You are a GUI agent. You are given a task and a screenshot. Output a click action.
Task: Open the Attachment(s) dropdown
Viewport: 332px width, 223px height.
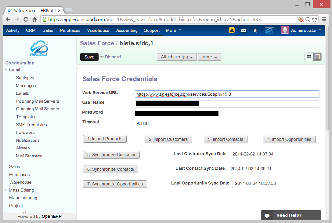[x=177, y=57]
